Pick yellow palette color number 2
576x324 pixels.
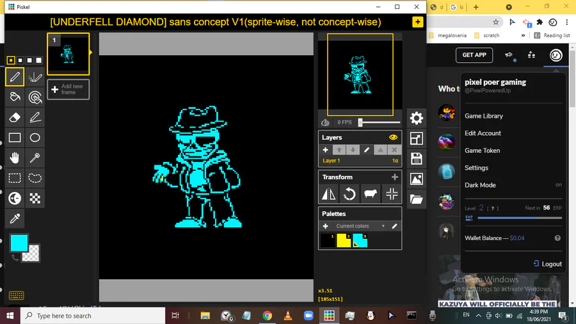tap(344, 241)
